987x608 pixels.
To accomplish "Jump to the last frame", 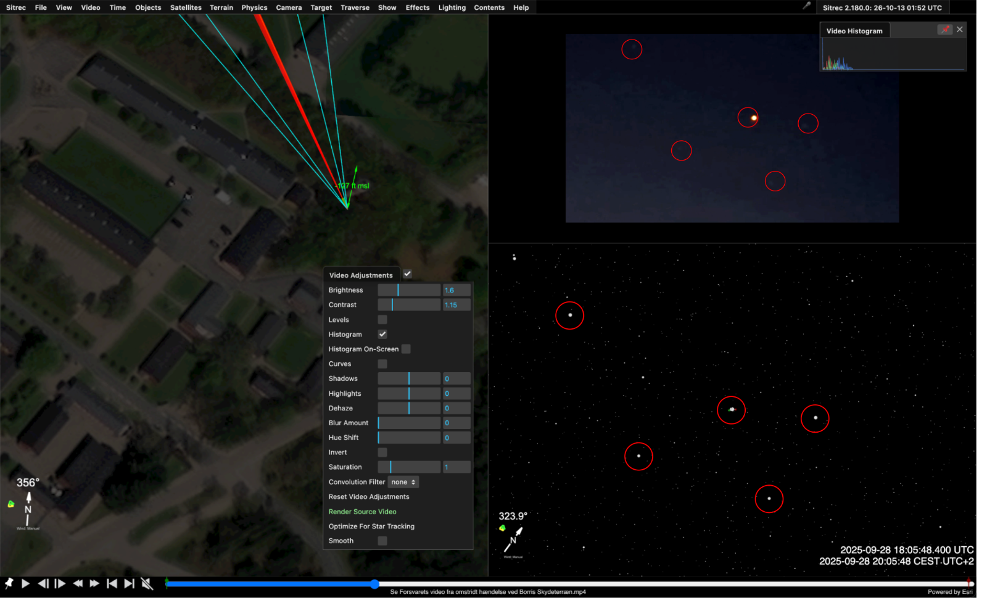I will tap(129, 583).
